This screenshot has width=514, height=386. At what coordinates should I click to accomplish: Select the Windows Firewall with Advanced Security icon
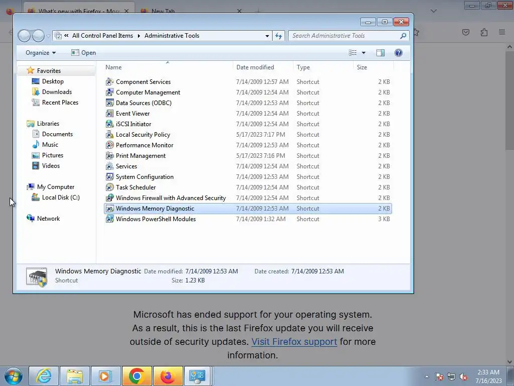click(110, 198)
